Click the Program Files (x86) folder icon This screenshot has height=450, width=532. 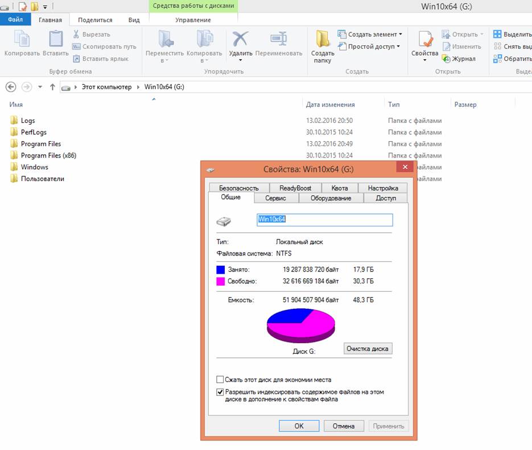pos(14,155)
